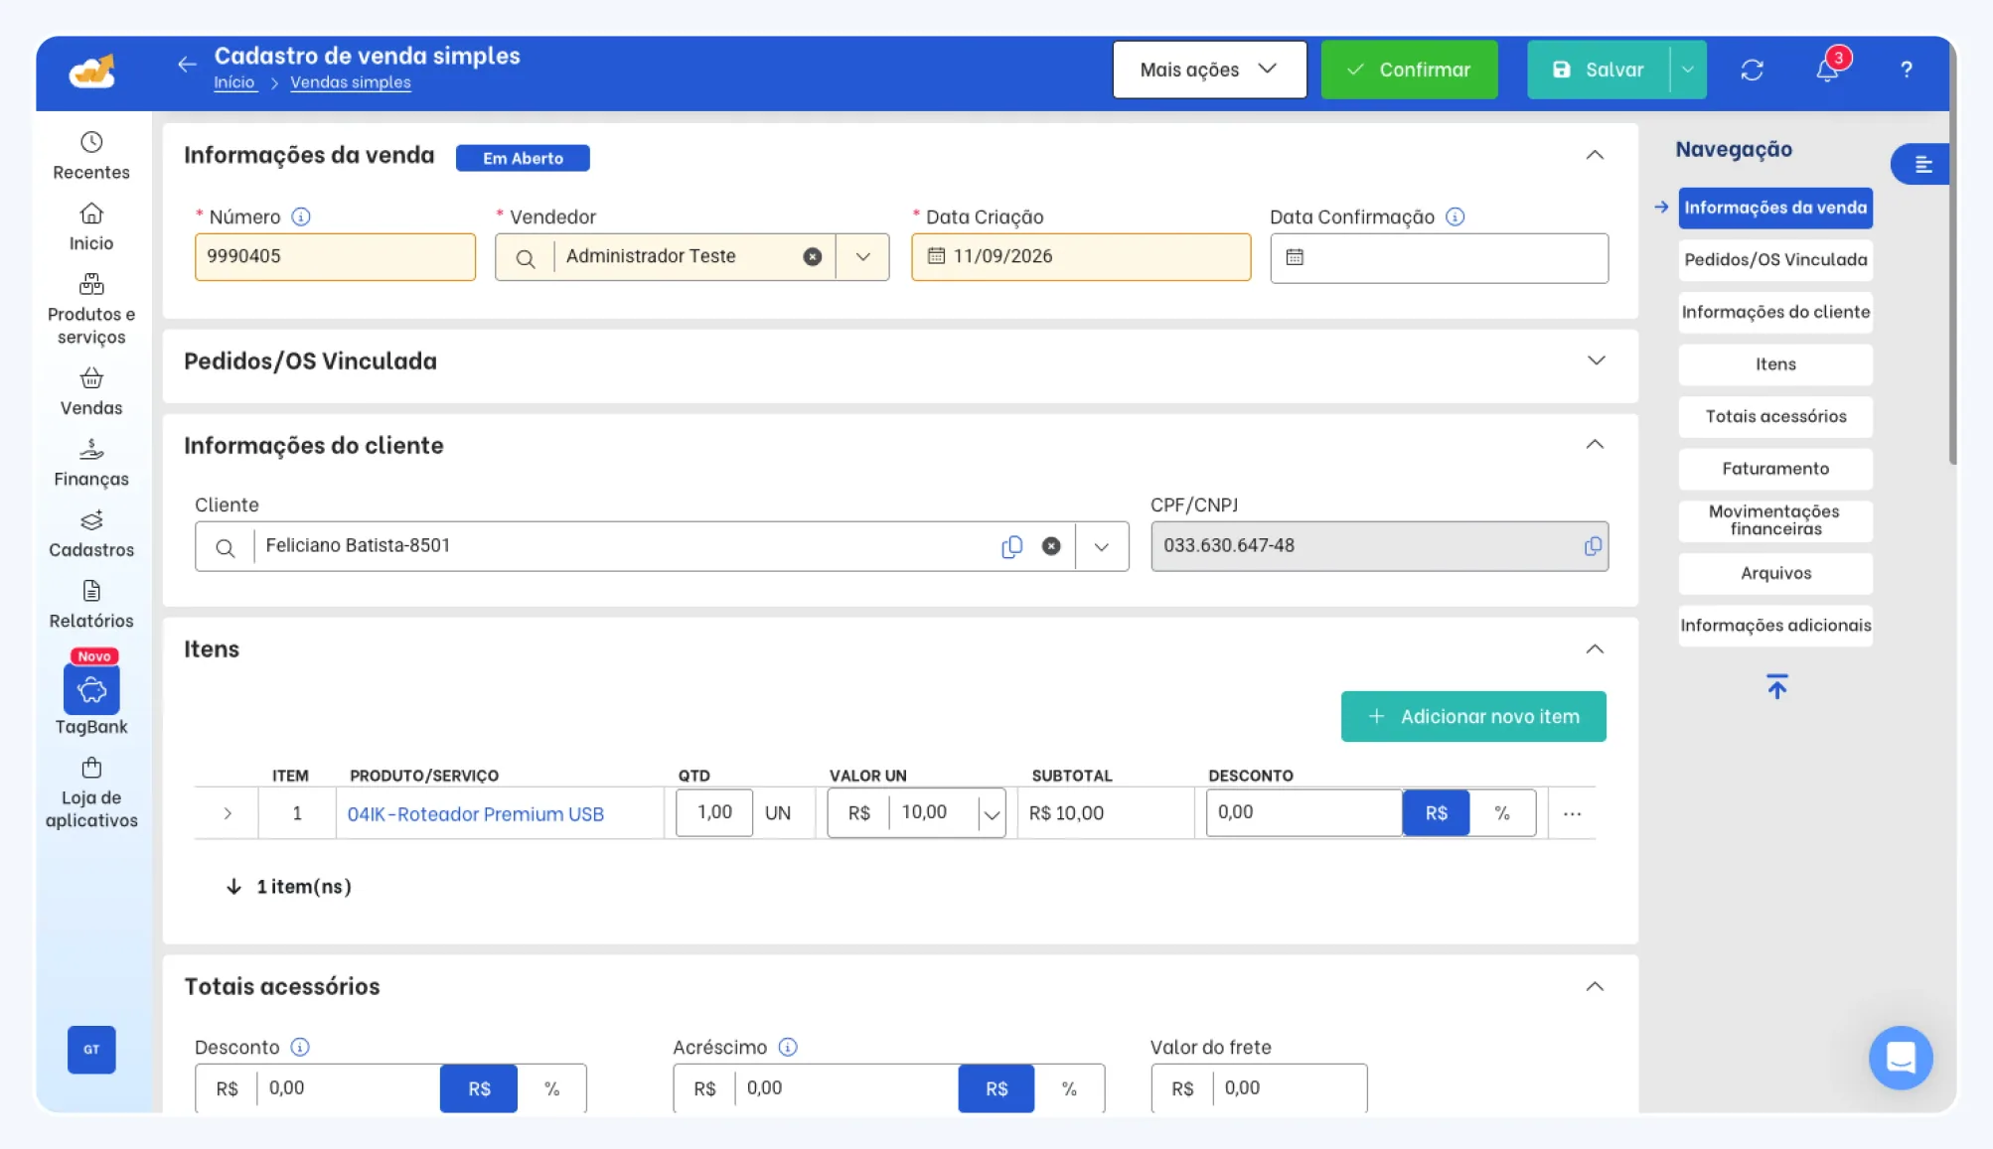Open the chat support bubble
Image resolution: width=1993 pixels, height=1149 pixels.
(1900, 1057)
